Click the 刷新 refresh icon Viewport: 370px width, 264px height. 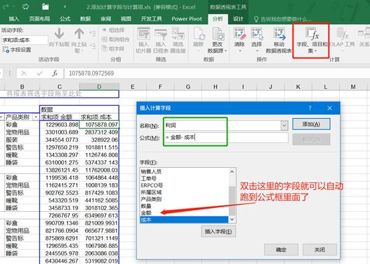pyautogui.click(x=199, y=34)
